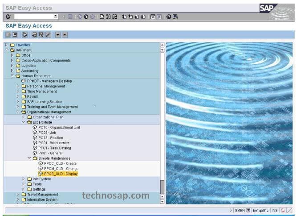Open SAP Business Workplace icon
Image resolution: width=296 pixels, height=216 pixels.
click(x=25, y=35)
